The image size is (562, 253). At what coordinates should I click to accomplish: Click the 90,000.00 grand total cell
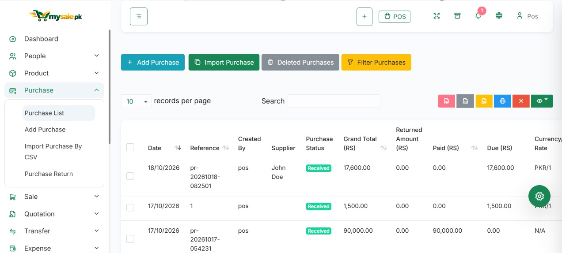358,231
